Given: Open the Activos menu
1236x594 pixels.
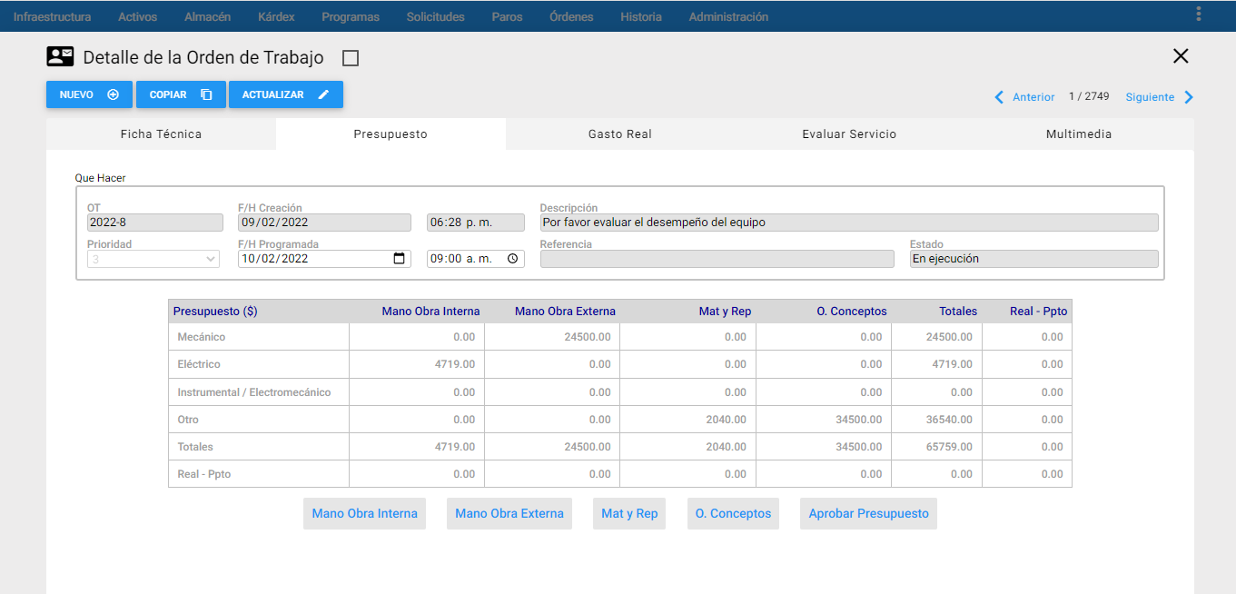Looking at the screenshot, I should click(137, 16).
